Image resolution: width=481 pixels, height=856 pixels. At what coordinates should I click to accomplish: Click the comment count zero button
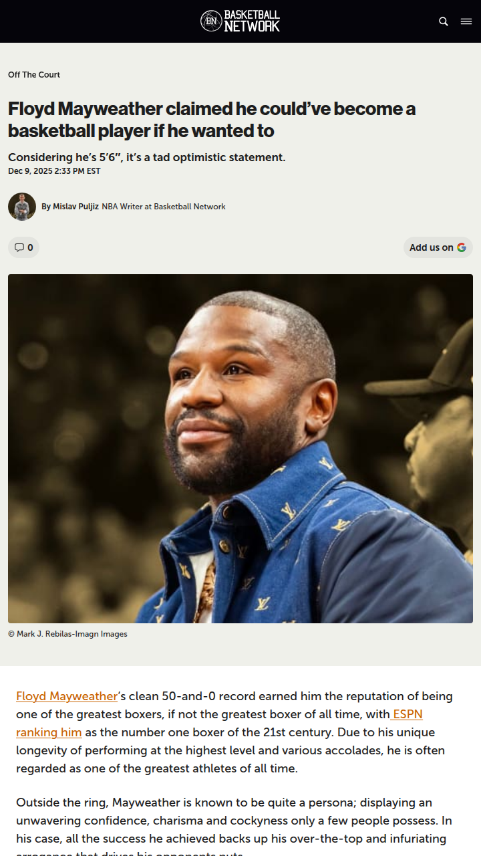click(23, 247)
